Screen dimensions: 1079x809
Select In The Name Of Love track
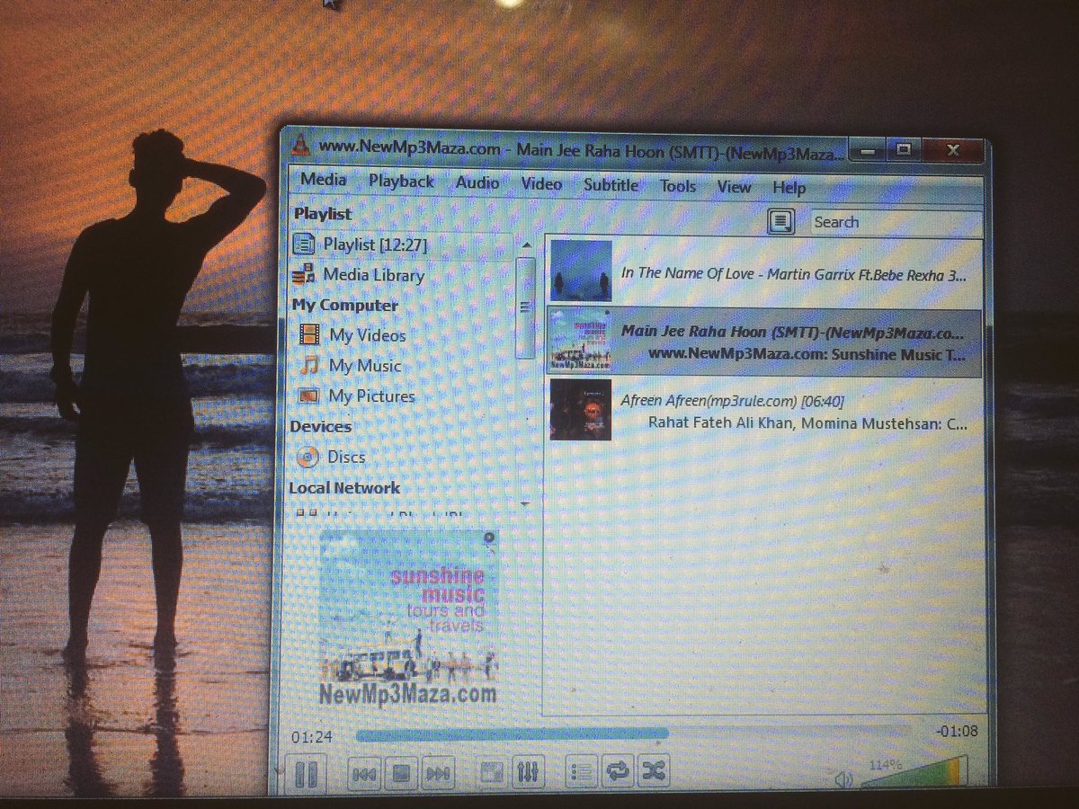pos(762,272)
